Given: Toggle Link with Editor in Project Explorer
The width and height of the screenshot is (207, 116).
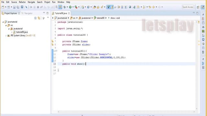Looking at the screenshot, I should 39,18.
